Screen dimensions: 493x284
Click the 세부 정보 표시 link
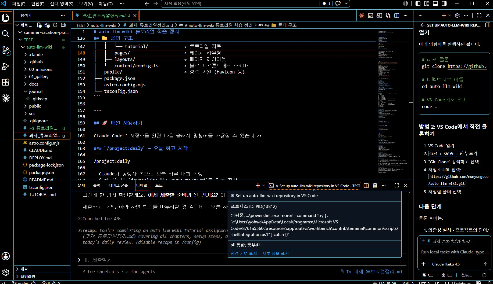[276, 253]
